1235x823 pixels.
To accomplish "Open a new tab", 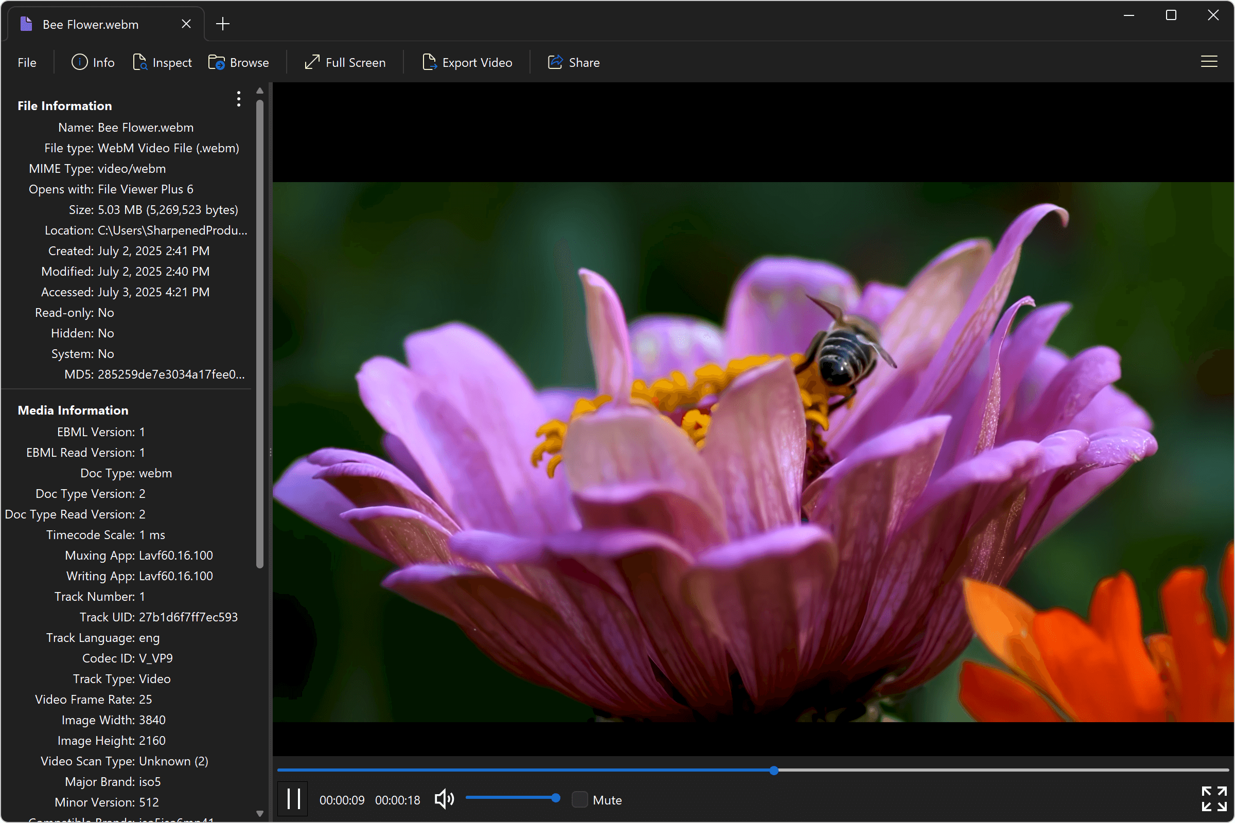I will click(x=223, y=23).
